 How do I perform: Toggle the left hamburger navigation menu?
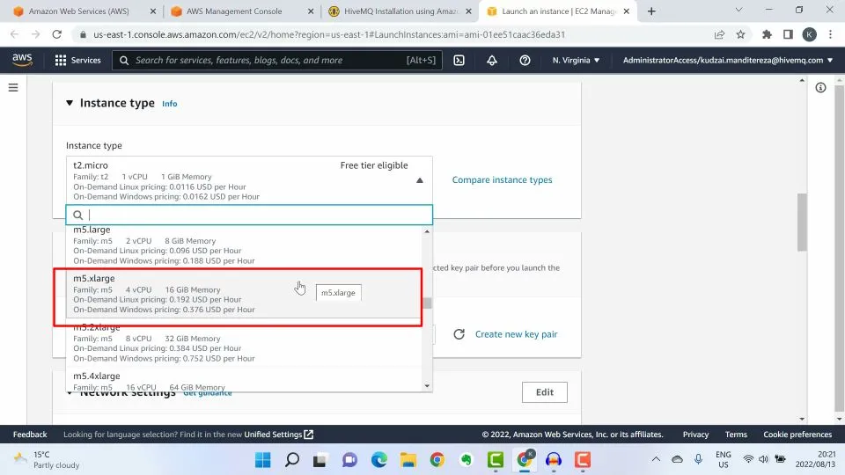tap(13, 87)
